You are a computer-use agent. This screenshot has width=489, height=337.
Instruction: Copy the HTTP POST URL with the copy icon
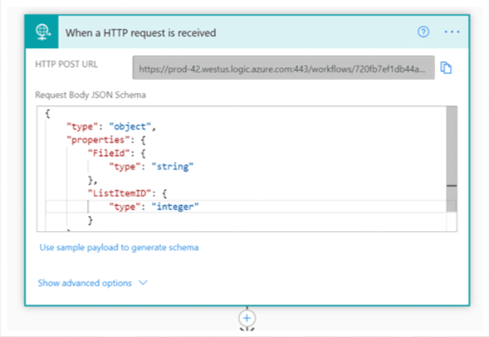[446, 68]
